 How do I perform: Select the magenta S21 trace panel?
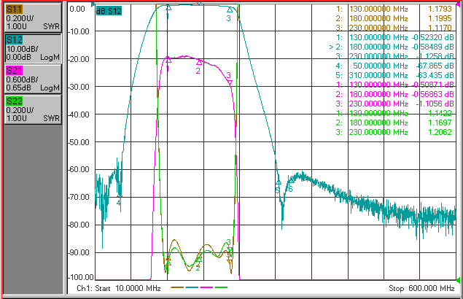tap(33, 79)
